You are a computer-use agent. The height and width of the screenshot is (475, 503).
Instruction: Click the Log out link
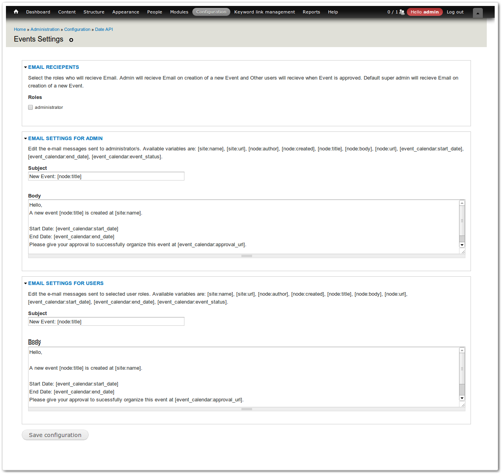tap(455, 12)
